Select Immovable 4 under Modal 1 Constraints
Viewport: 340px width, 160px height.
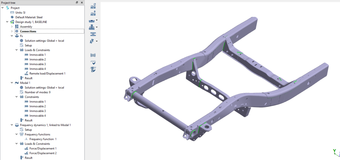37,116
